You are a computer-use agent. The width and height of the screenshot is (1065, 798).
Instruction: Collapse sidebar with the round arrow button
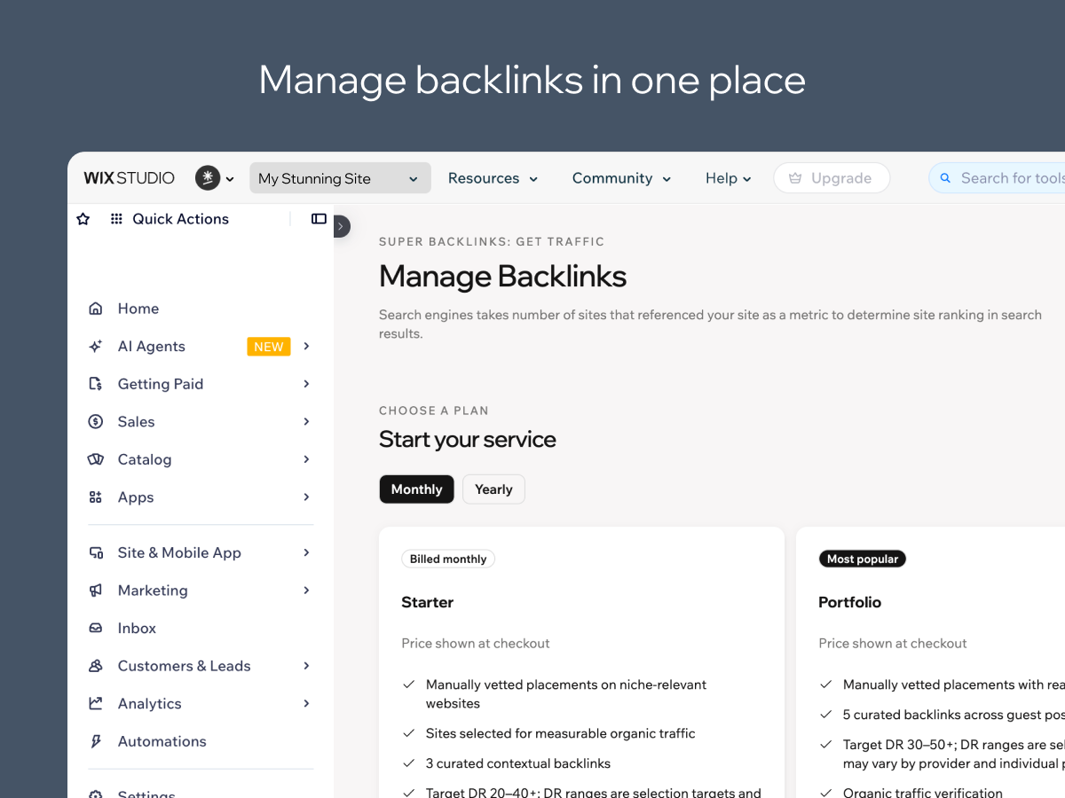click(x=342, y=226)
